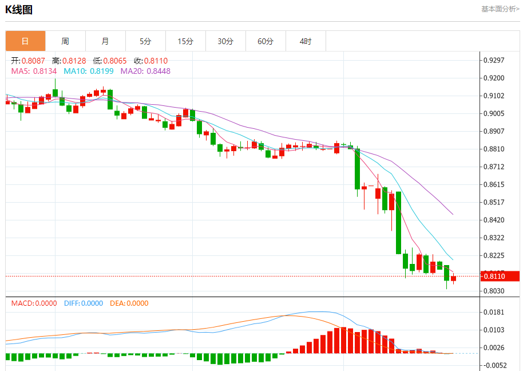Click the K线图 heading
Image resolution: width=523 pixels, height=371 pixels.
point(19,10)
